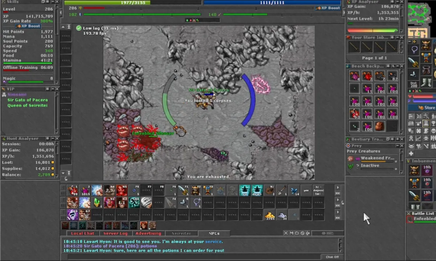The height and width of the screenshot is (261, 436).
Task: Use the purple potion hotkey showing 1015
Action: pos(85,190)
